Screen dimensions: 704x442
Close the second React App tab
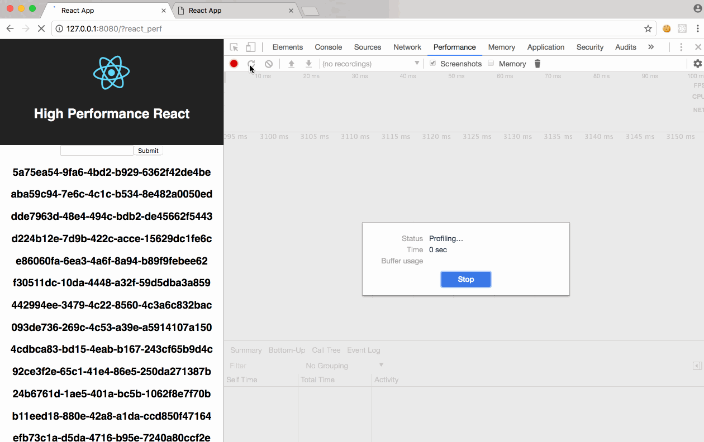click(x=291, y=11)
